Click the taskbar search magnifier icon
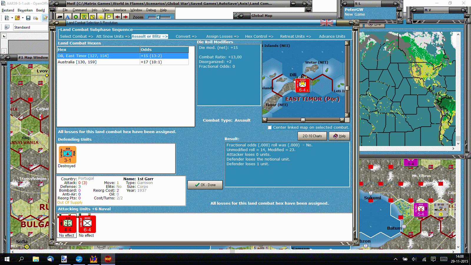The image size is (471, 265). pyautogui.click(x=21, y=259)
